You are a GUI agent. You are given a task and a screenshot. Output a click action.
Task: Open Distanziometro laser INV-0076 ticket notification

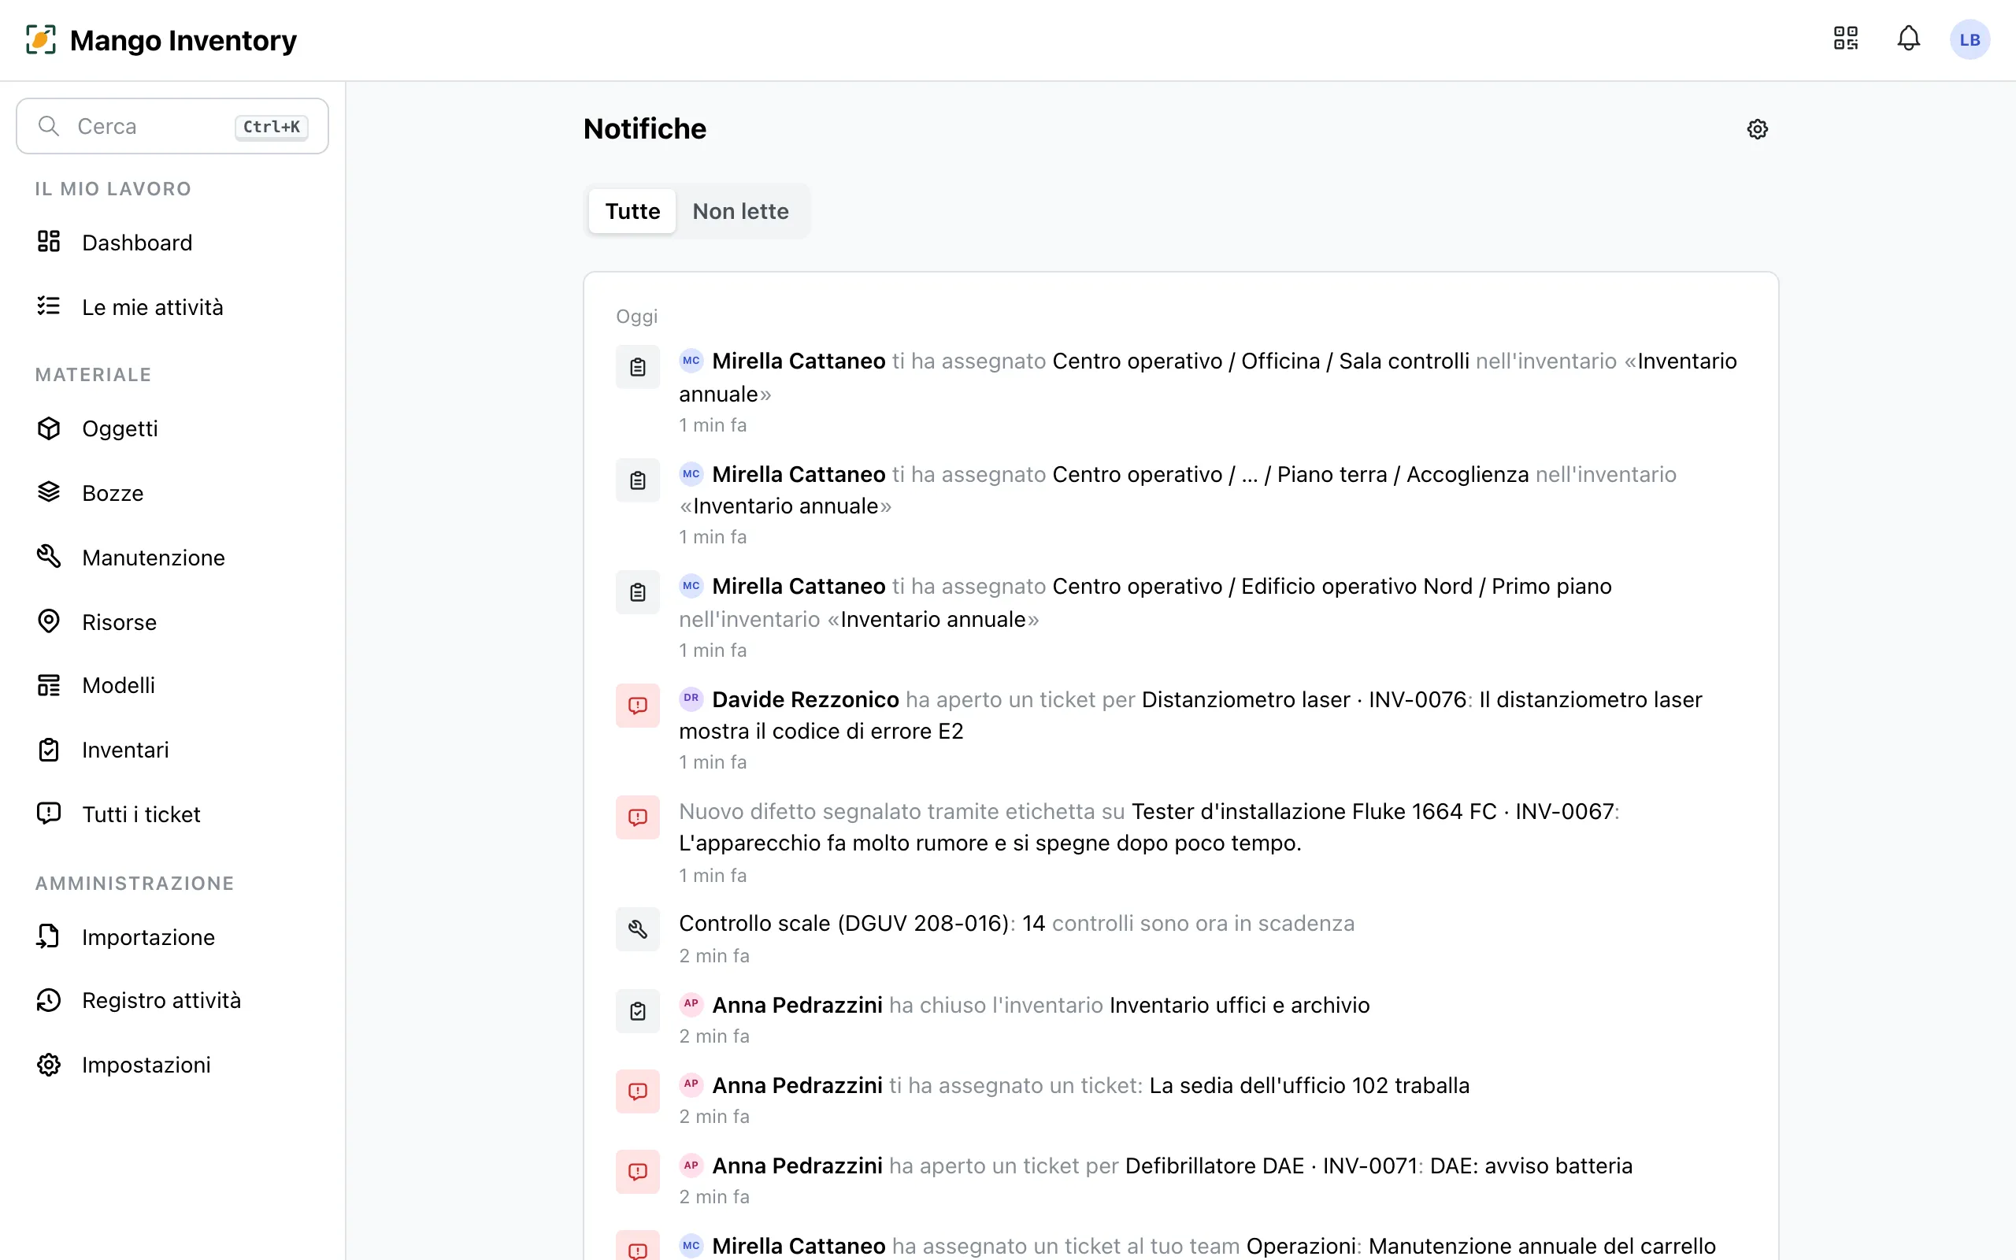click(x=1180, y=729)
